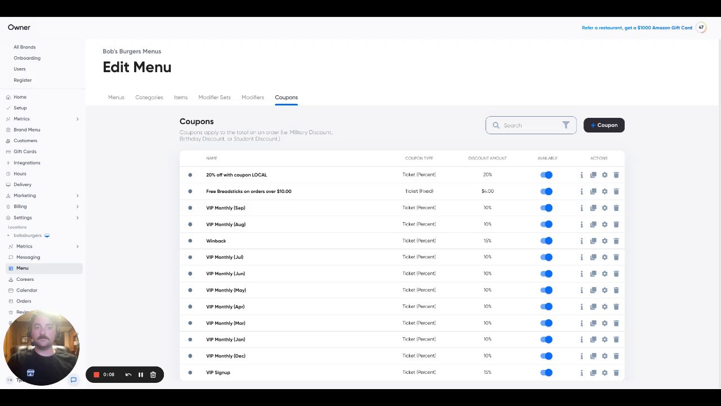The height and width of the screenshot is (406, 721).
Task: Switch to the Categories tab
Action: click(x=149, y=98)
